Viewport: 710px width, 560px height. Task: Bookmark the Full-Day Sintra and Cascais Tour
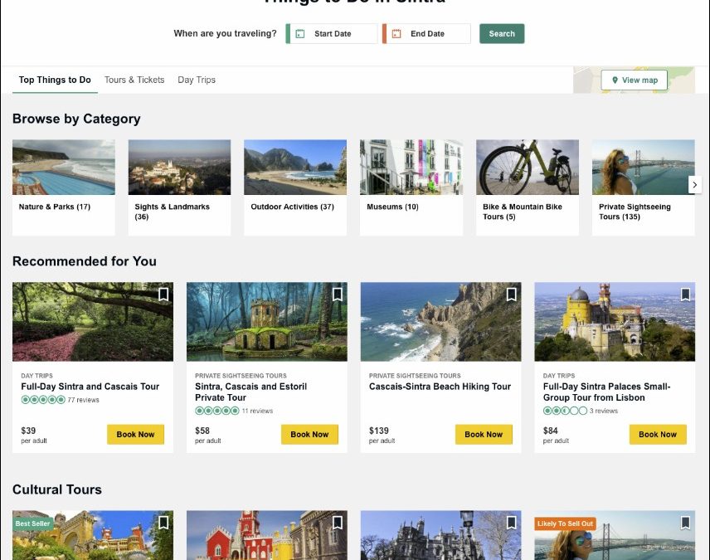(x=163, y=295)
